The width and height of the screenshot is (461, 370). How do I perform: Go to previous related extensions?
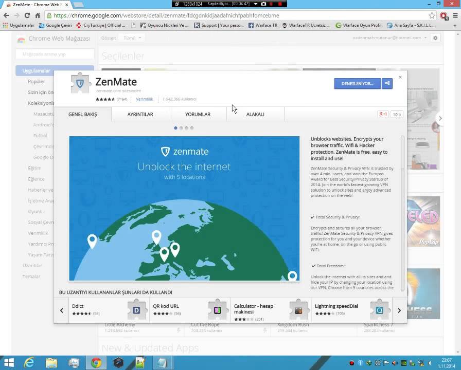point(61,310)
